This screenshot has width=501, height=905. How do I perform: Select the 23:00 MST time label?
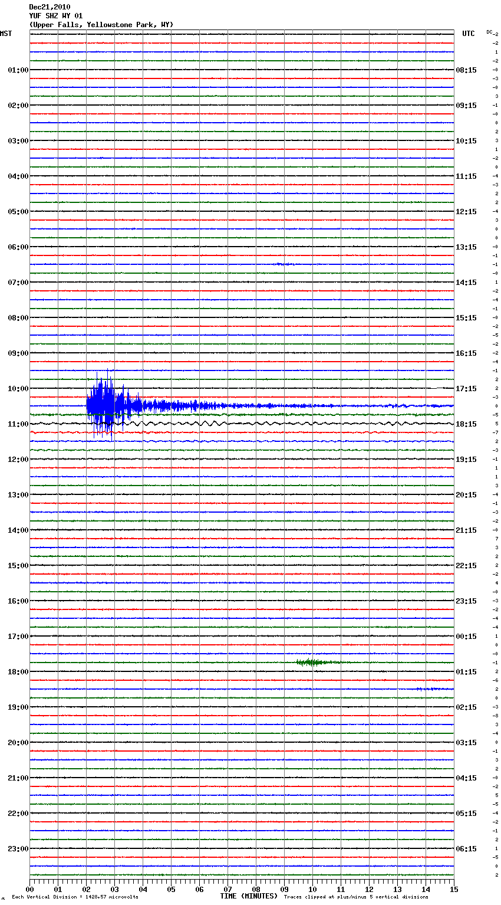pos(18,849)
